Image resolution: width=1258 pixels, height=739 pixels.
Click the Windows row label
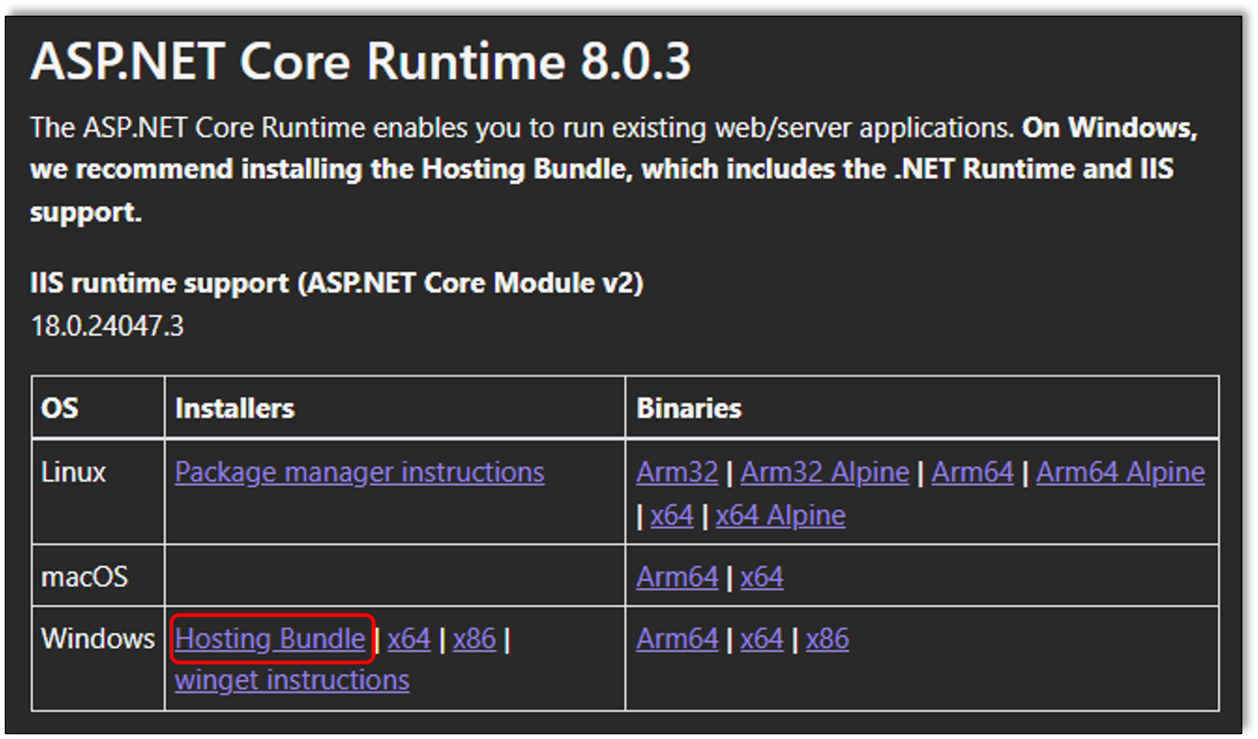click(98, 638)
